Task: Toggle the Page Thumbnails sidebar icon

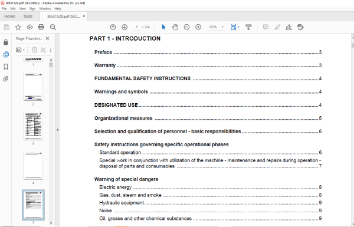Action: (6, 54)
